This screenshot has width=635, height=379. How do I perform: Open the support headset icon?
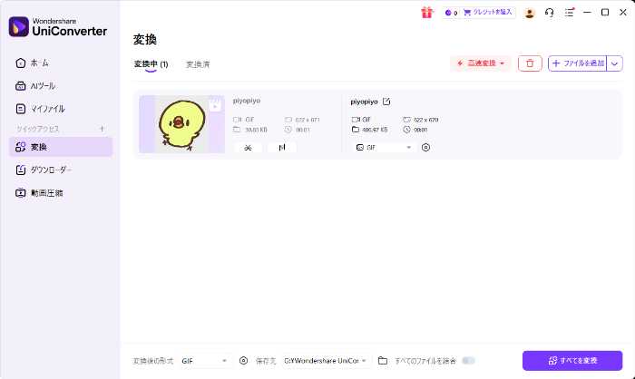click(549, 13)
